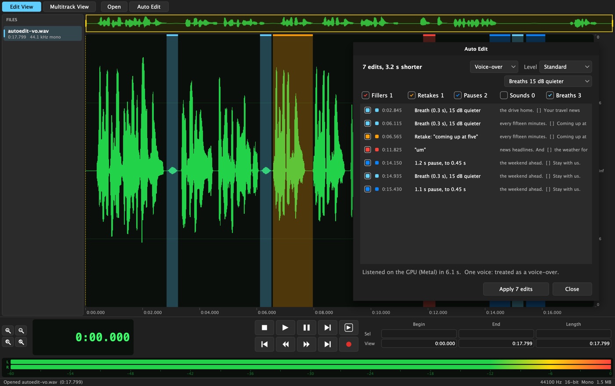
Task: Uncheck the Retake "coming up at five" edit
Action: tap(368, 136)
